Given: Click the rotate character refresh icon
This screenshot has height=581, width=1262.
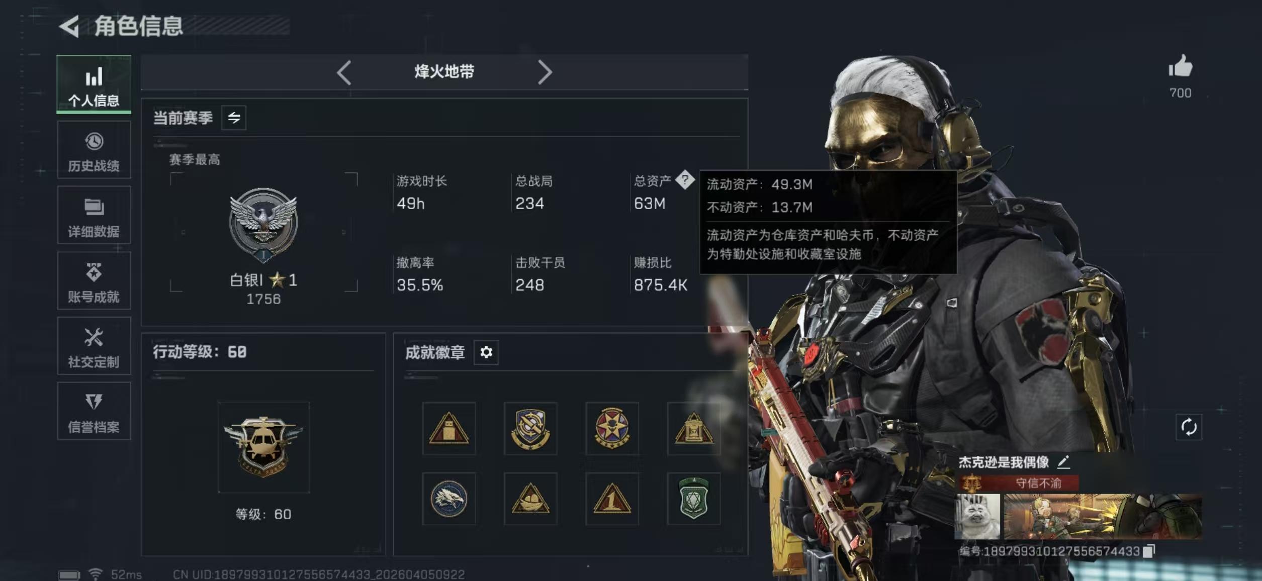Looking at the screenshot, I should 1189,427.
